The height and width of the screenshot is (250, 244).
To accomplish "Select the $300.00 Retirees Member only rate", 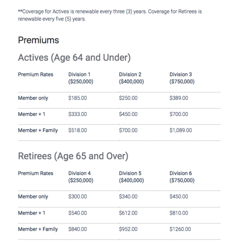I will [78, 196].
